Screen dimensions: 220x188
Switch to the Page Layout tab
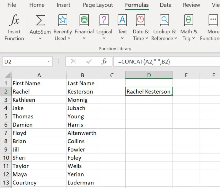coord(98,5)
